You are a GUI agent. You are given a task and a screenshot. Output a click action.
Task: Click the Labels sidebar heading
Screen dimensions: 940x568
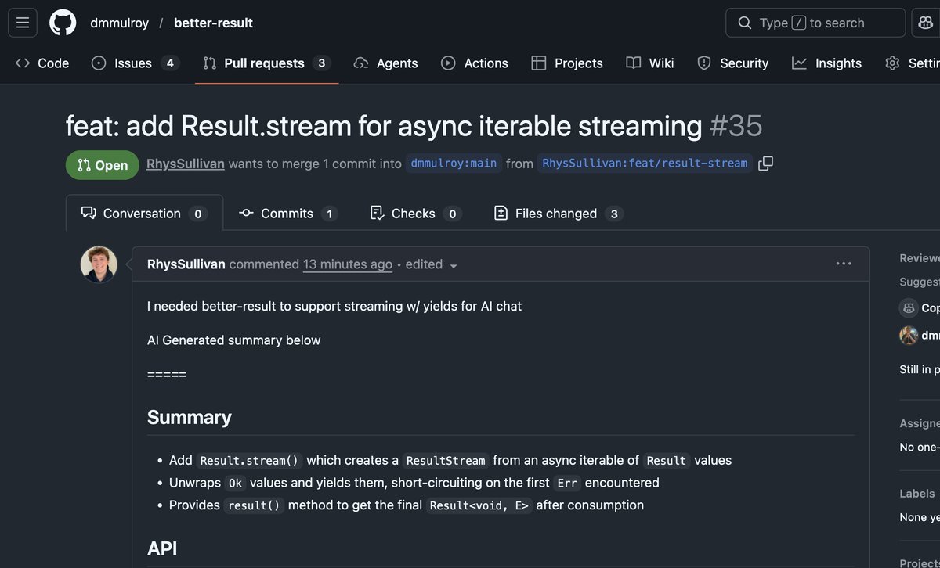pyautogui.click(x=917, y=494)
